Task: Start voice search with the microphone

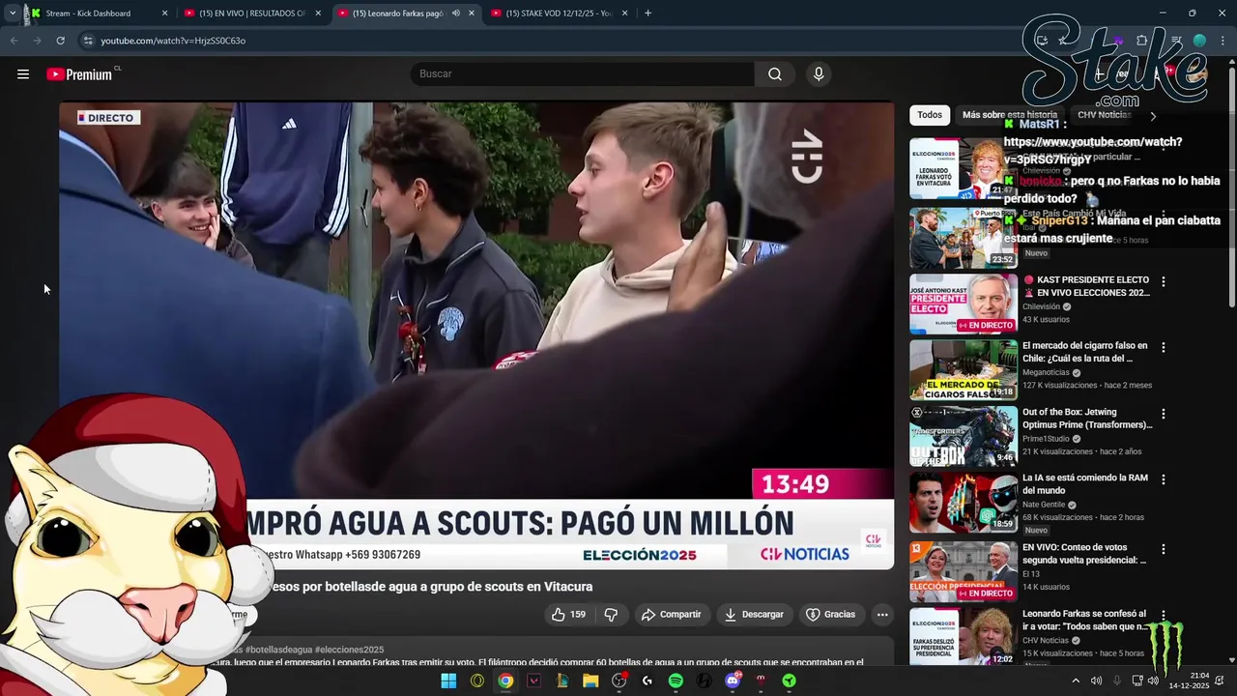Action: 819,74
